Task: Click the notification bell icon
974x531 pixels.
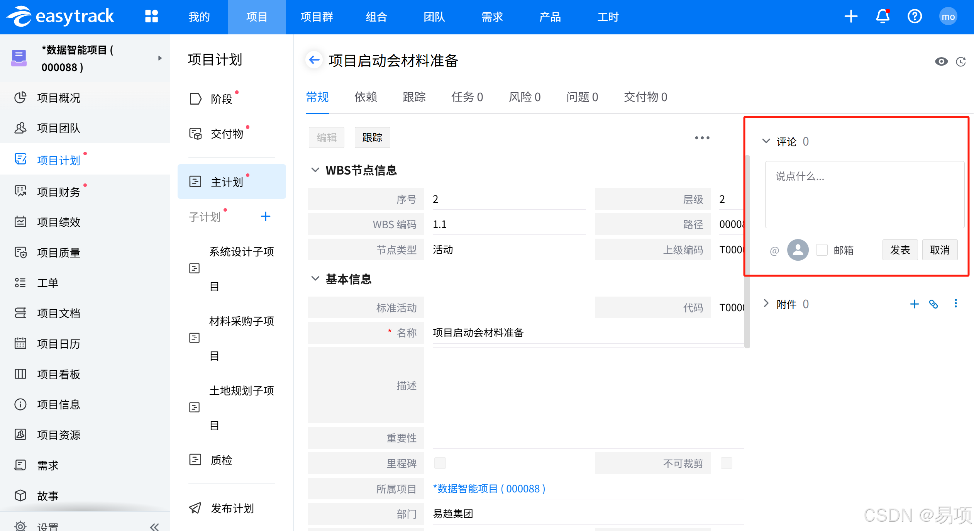Action: (883, 16)
